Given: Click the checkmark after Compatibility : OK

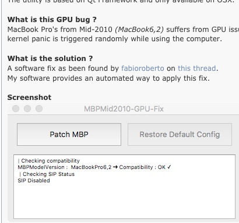Looking at the screenshot, I should click(169, 167).
